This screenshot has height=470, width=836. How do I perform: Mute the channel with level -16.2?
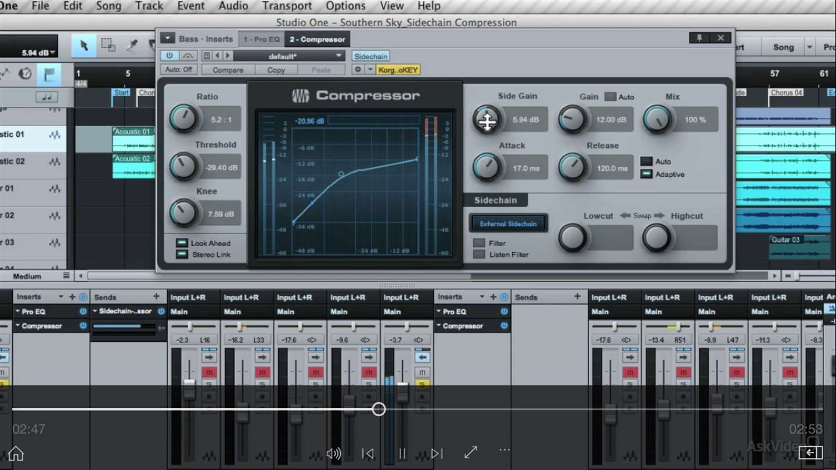[262, 372]
